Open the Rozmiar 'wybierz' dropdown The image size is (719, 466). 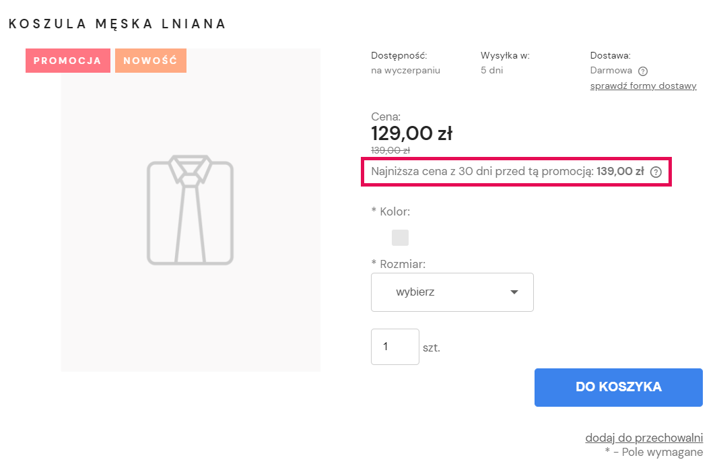click(452, 292)
